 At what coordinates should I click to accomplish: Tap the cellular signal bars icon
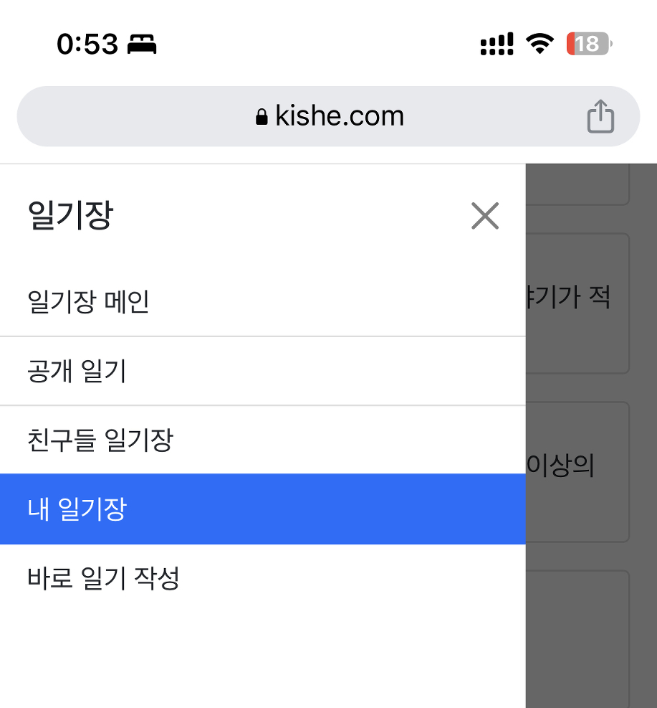(497, 44)
